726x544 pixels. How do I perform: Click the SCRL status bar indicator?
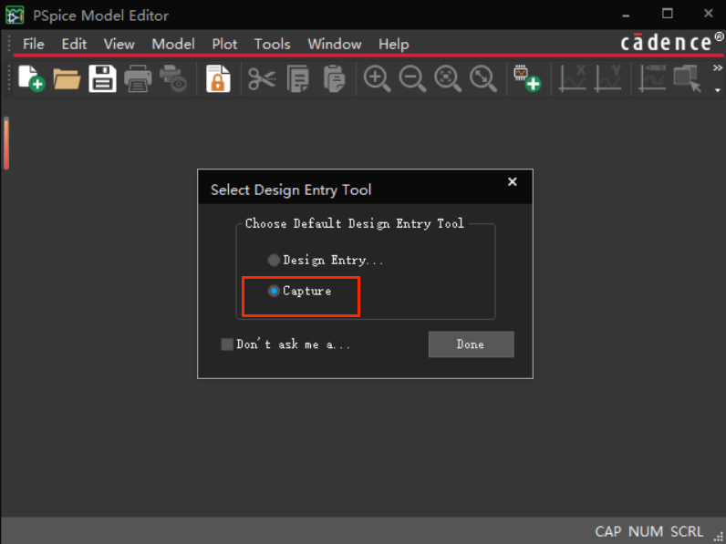pyautogui.click(x=687, y=531)
